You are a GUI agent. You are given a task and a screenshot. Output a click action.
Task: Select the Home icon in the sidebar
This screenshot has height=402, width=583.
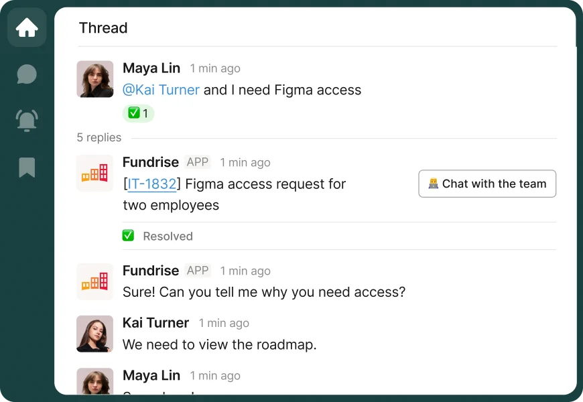26,28
